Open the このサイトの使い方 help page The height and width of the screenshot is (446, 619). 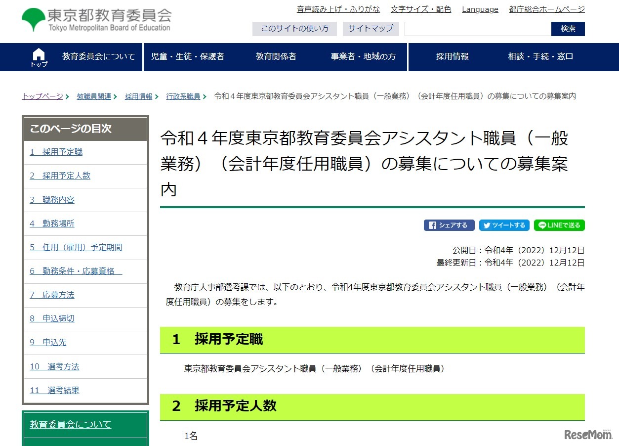tap(294, 29)
